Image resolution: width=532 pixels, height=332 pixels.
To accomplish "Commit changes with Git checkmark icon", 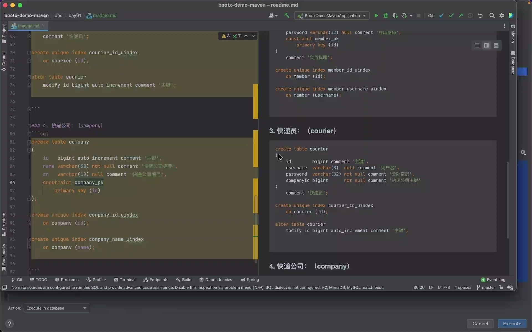I will click(x=451, y=16).
